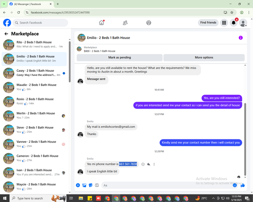Screen dimensions: 253x202
Task: Click Mark as pending
Action: pos(119,58)
